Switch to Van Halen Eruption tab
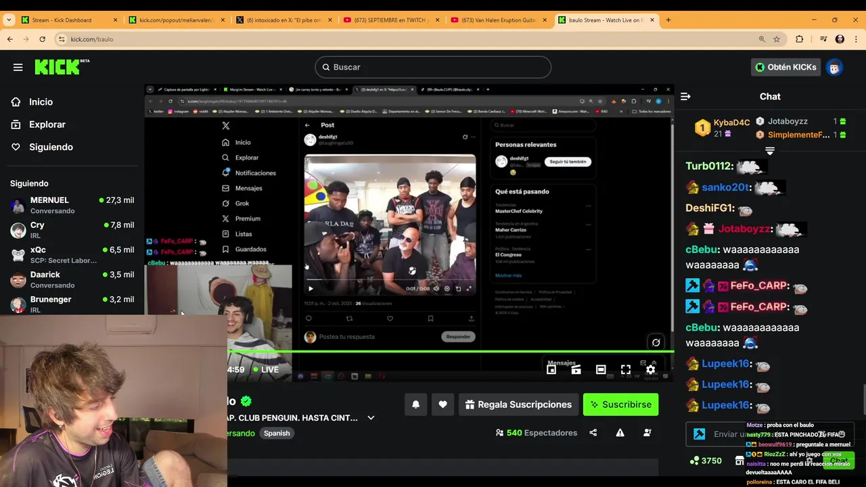Image resolution: width=866 pixels, height=487 pixels. [499, 20]
